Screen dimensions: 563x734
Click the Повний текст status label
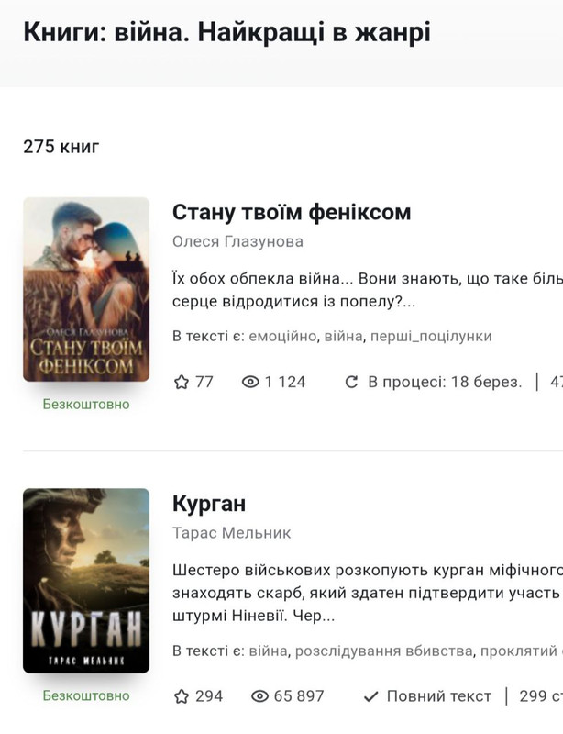(x=439, y=696)
